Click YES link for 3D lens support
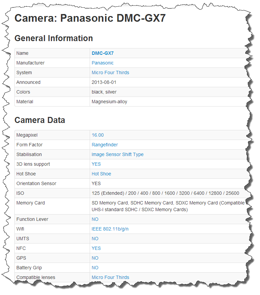The width and height of the screenshot is (260, 295). tap(96, 164)
